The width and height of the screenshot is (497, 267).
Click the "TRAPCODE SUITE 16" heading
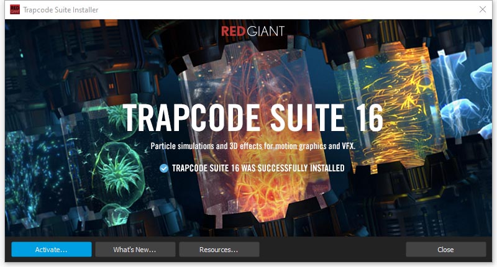tap(253, 117)
